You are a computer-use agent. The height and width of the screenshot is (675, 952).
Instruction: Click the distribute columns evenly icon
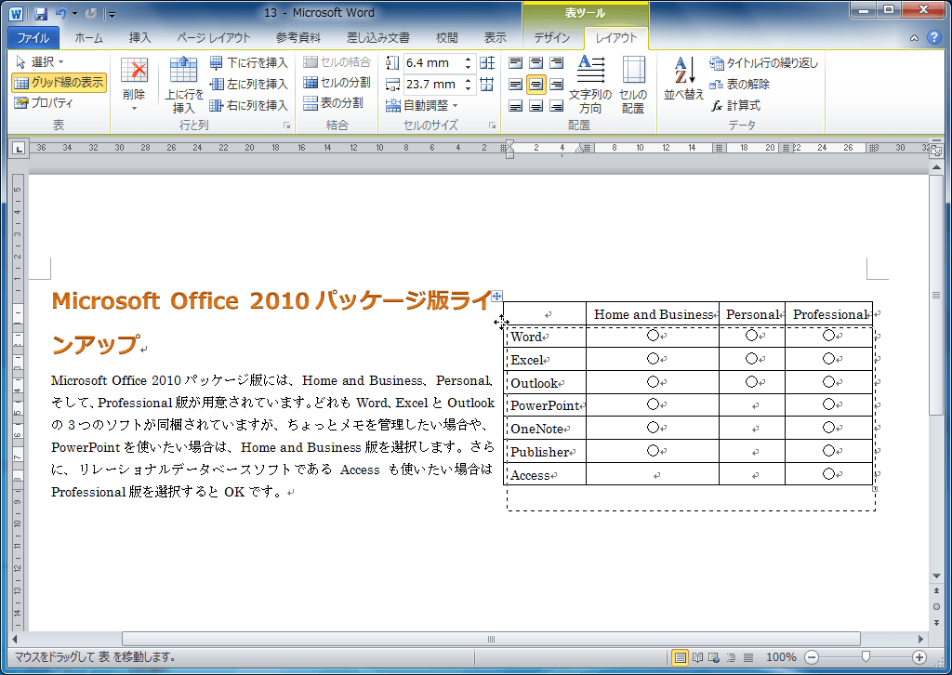click(x=487, y=85)
